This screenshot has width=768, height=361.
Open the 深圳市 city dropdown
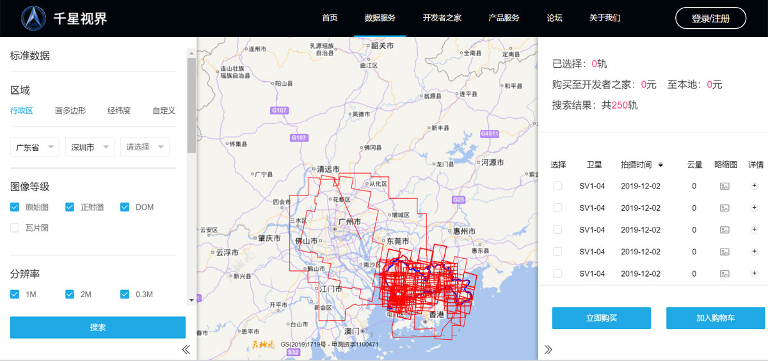coord(90,147)
